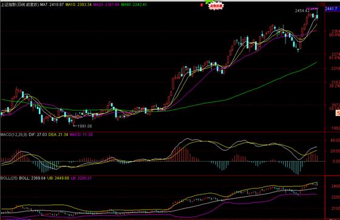Click the purple MA20 label swatch
Viewport: 340px width, 220px height.
(x=106, y=4)
